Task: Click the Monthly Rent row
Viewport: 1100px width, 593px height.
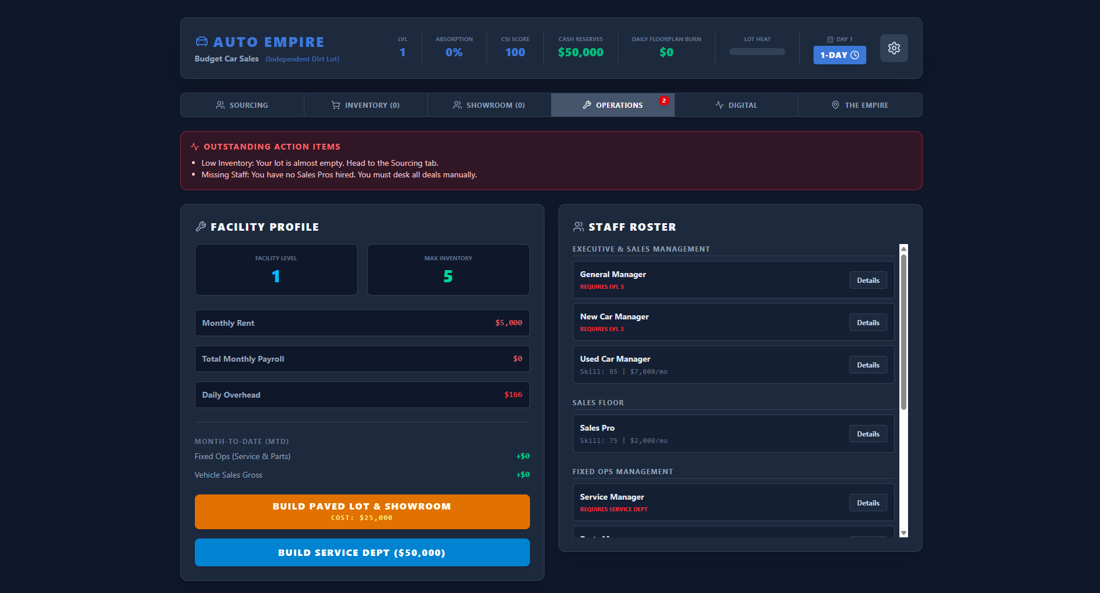Action: click(362, 323)
